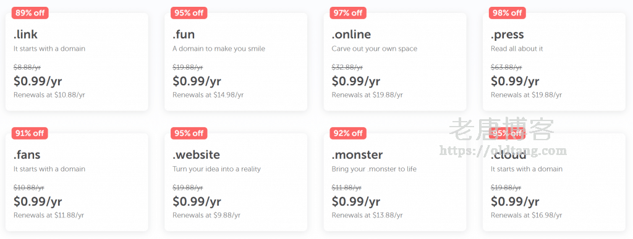Open the .fun domain title
The height and width of the screenshot is (239, 633).
pyautogui.click(x=184, y=35)
